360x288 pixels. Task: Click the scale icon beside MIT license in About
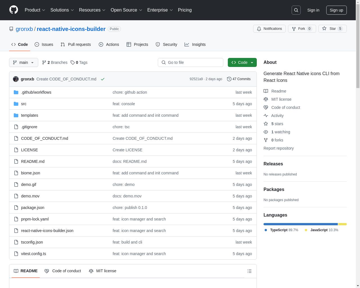point(266,99)
